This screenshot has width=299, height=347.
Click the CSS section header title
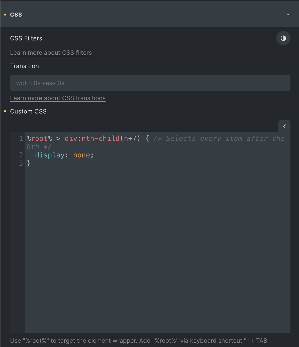16,15
